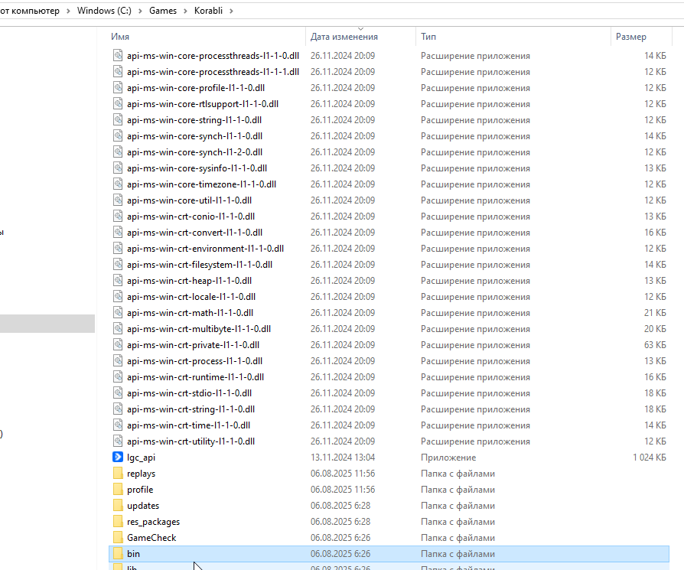This screenshot has width=684, height=570.
Task: Open the lgc_api application icon
Action: pos(117,458)
